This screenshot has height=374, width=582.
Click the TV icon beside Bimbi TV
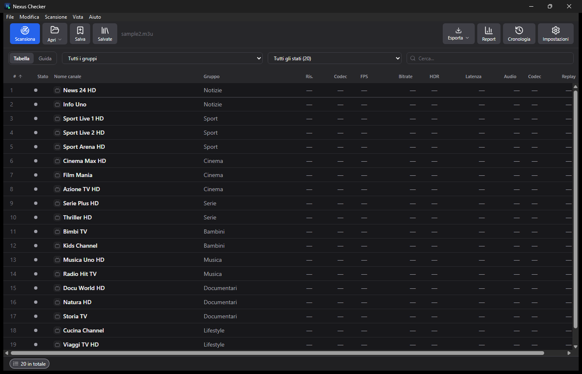coord(57,231)
